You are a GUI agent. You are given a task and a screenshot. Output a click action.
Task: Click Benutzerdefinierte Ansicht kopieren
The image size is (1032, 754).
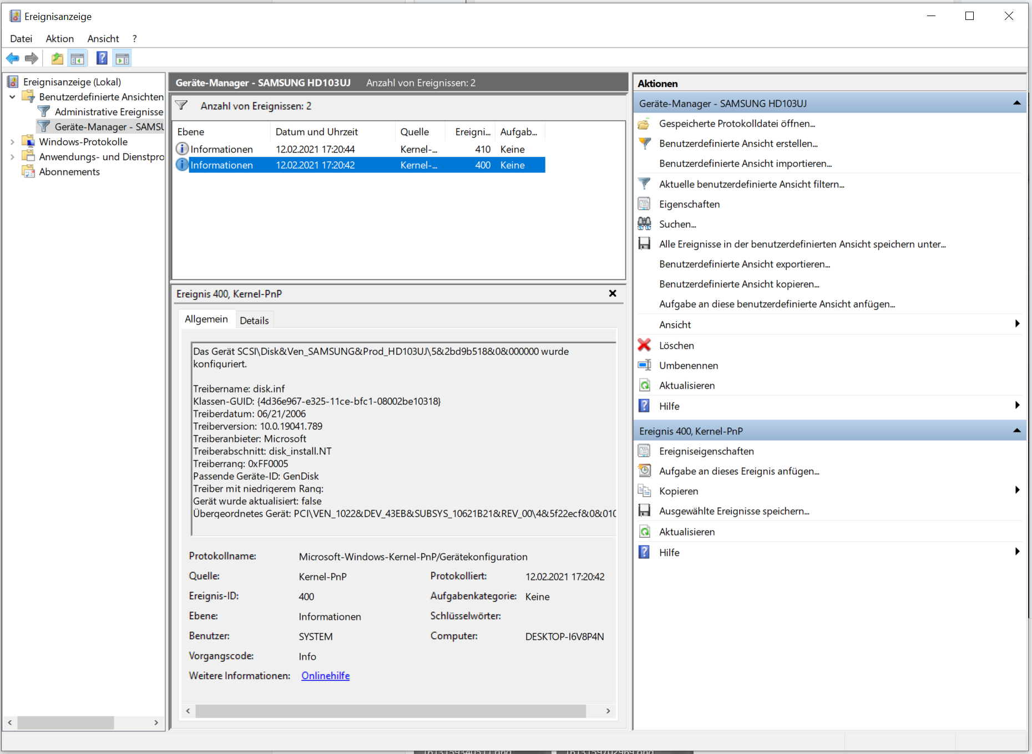pos(739,284)
